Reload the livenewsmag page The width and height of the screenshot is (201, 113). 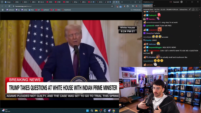[x=9, y=6]
